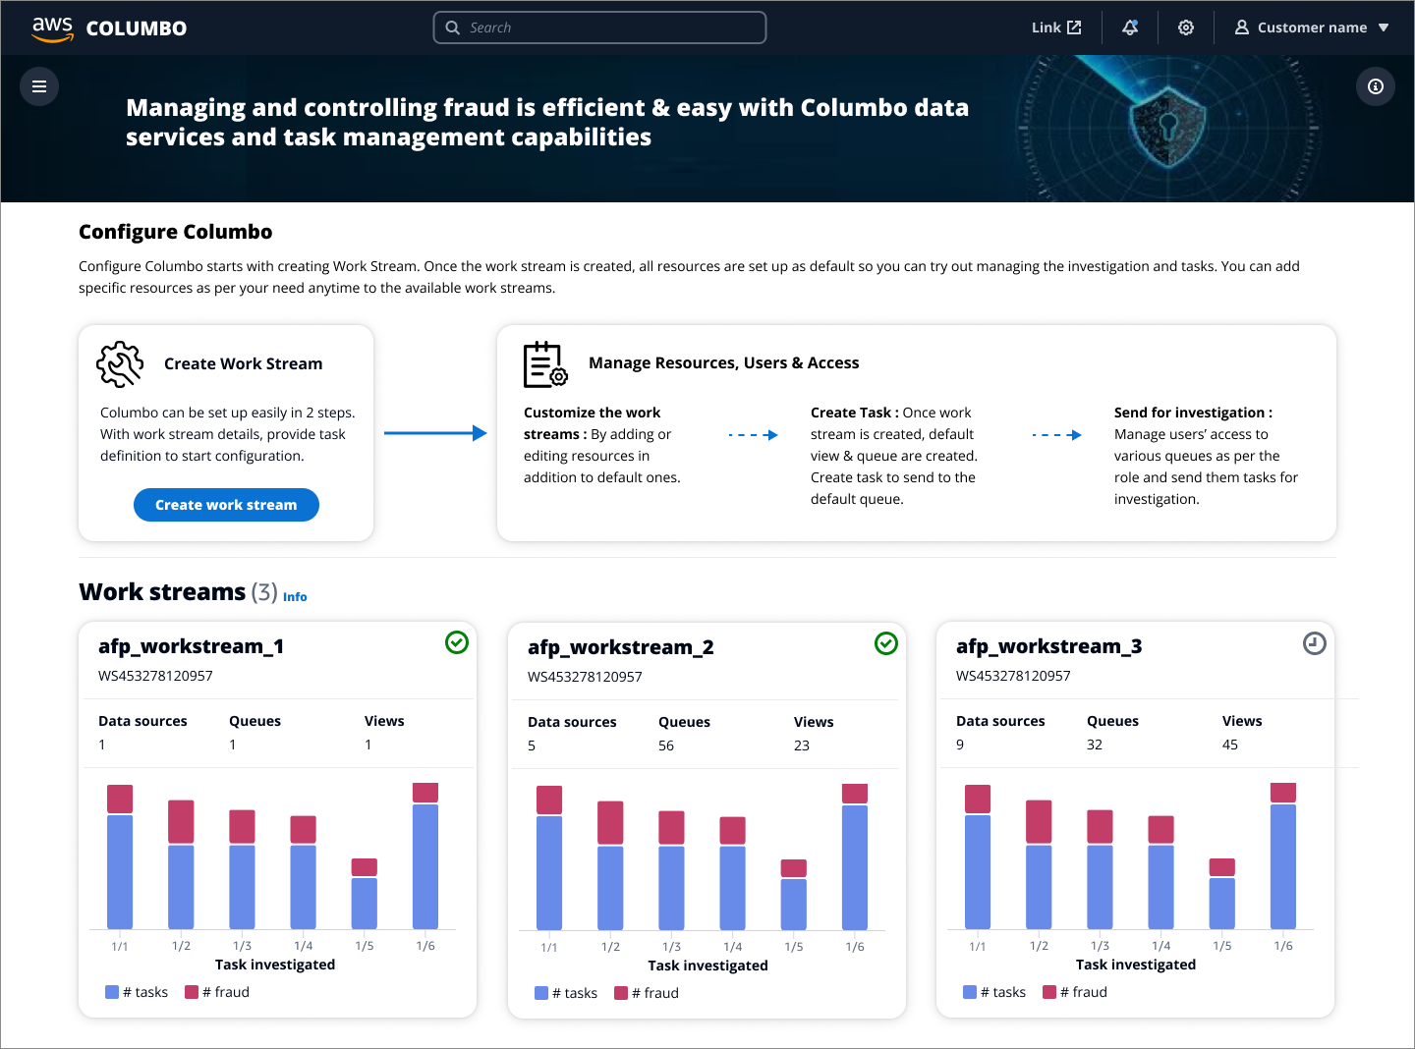Click the # tasks legend swatch in afp_workstream_2
Viewport: 1415px width, 1049px height.
click(541, 993)
